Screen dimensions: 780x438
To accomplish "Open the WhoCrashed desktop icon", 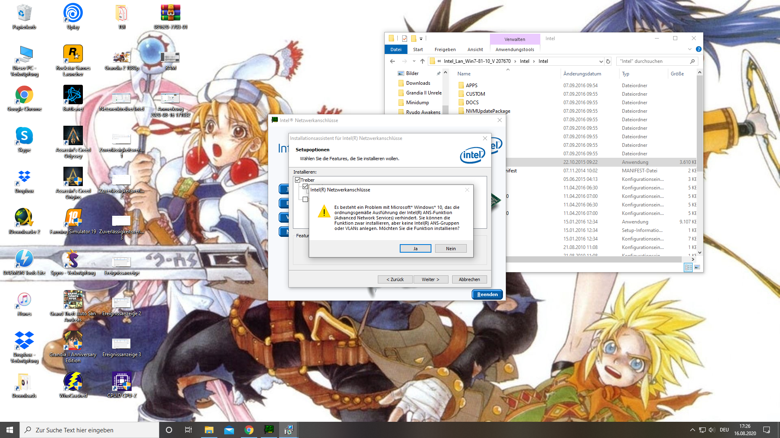I will 73,385.
